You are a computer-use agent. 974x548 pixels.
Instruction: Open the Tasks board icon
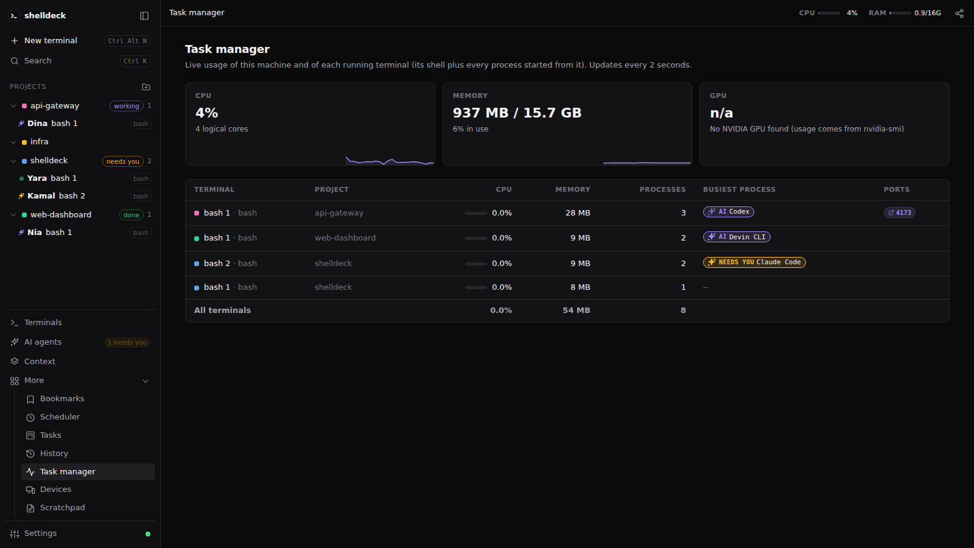30,435
